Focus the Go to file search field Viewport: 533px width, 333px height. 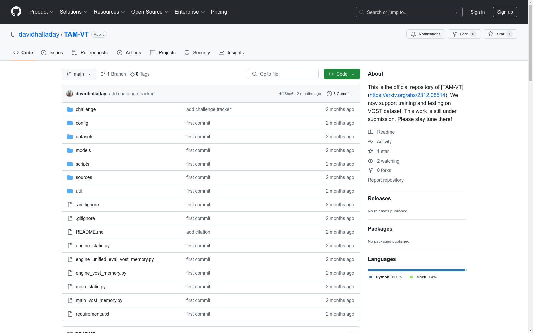[283, 74]
